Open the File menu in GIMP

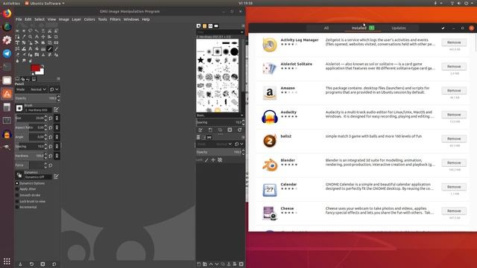pyautogui.click(x=19, y=19)
